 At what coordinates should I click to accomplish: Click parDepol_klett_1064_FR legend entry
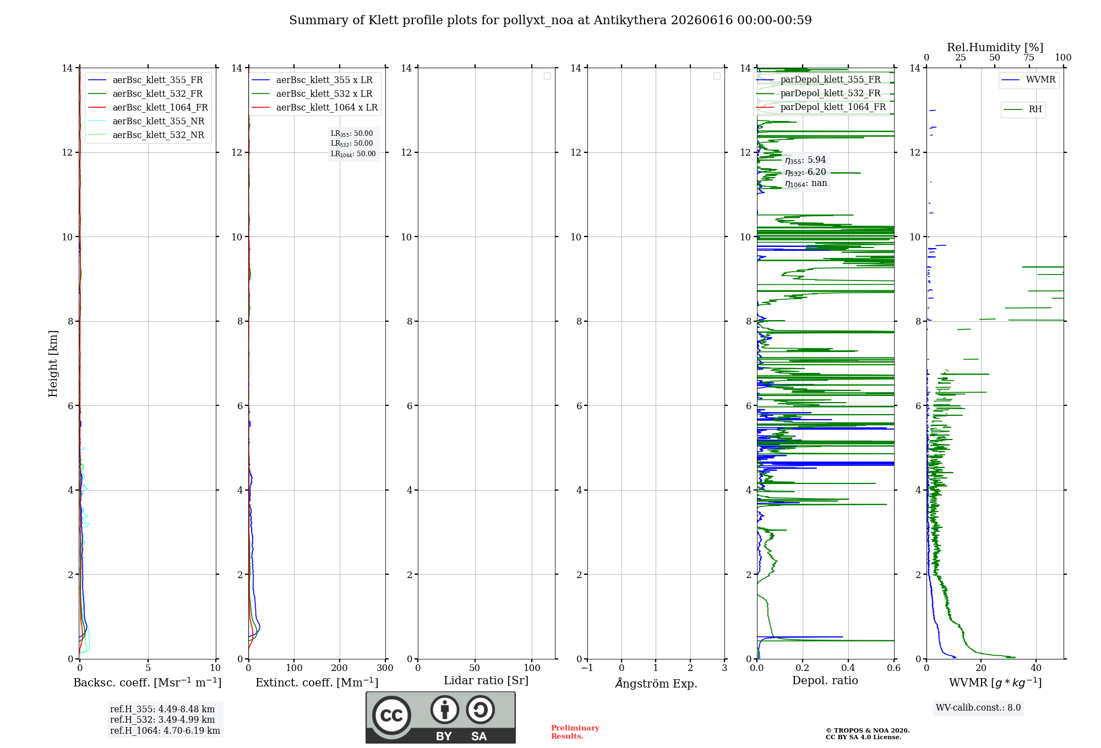[821, 107]
